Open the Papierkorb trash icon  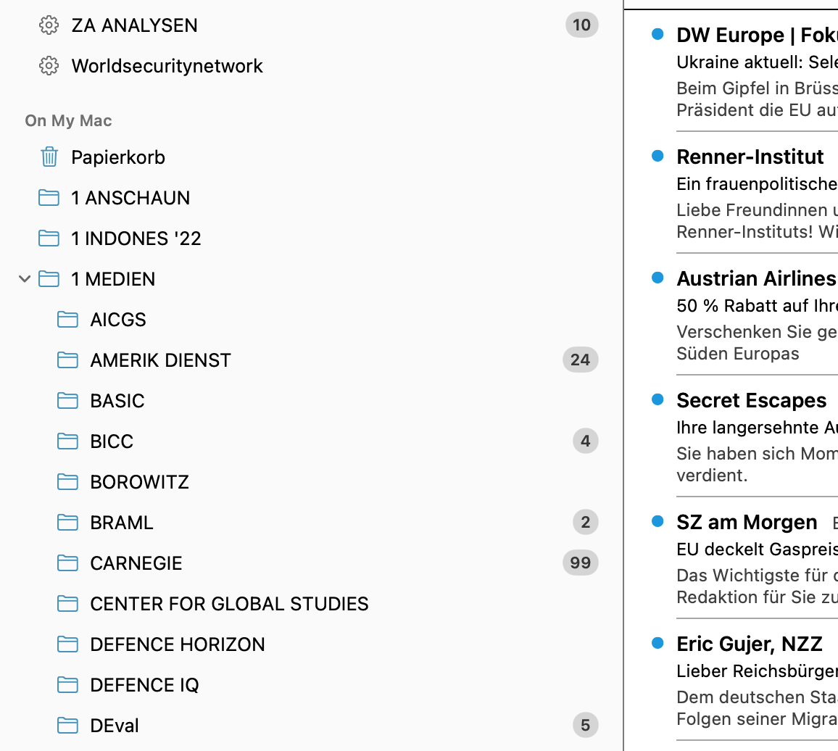point(49,157)
